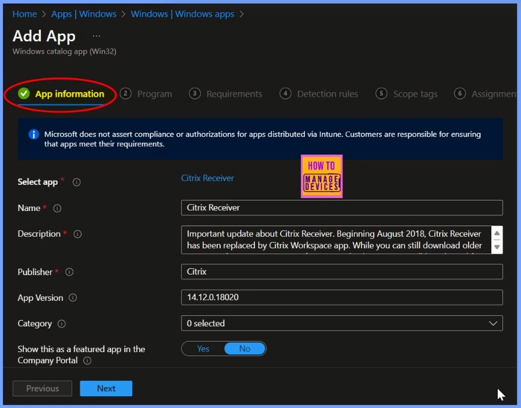Screen dimensions: 521x408
Task: Click the info icon next to Name
Action: 57,208
